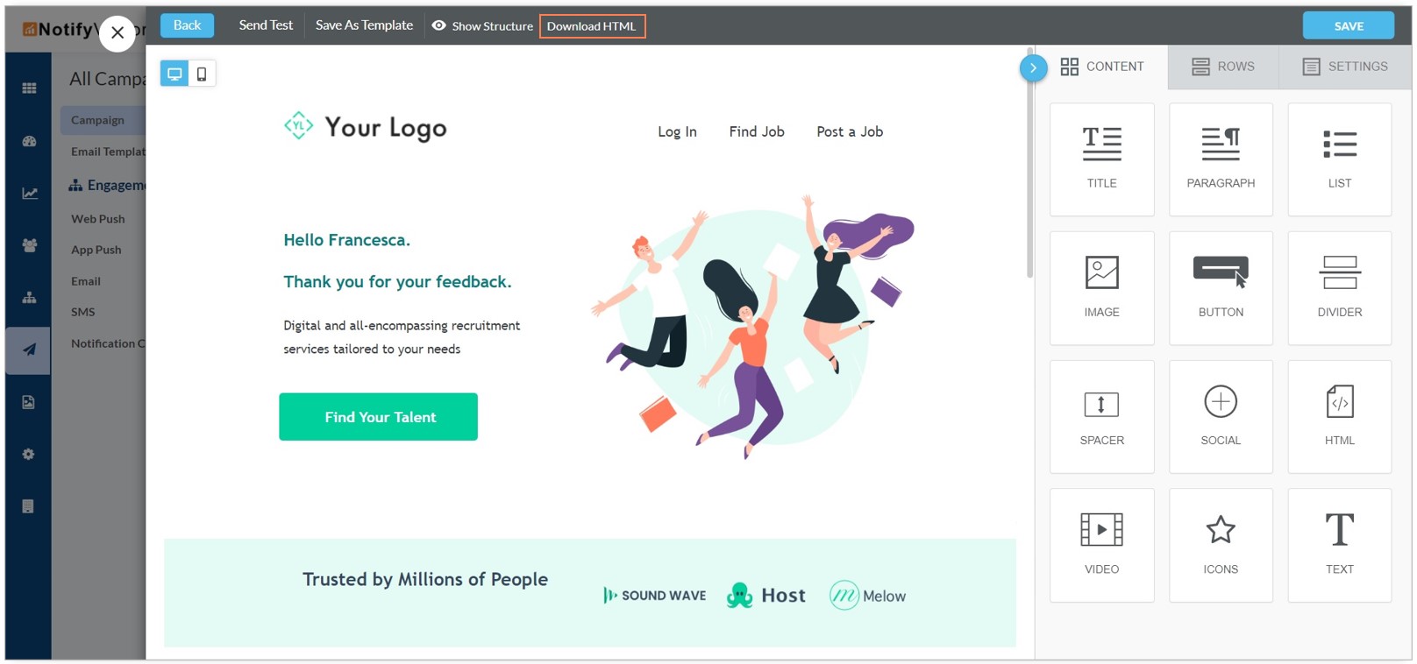
Task: Select the Social content block
Action: pos(1221,417)
